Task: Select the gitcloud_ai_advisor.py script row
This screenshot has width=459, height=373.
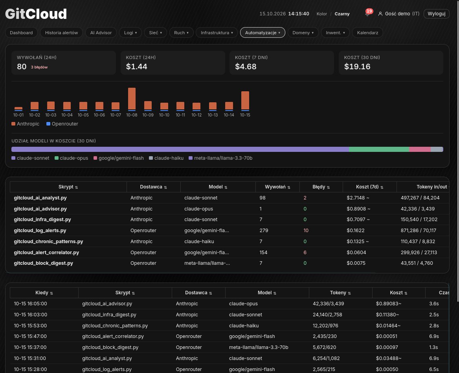Action: (229, 209)
